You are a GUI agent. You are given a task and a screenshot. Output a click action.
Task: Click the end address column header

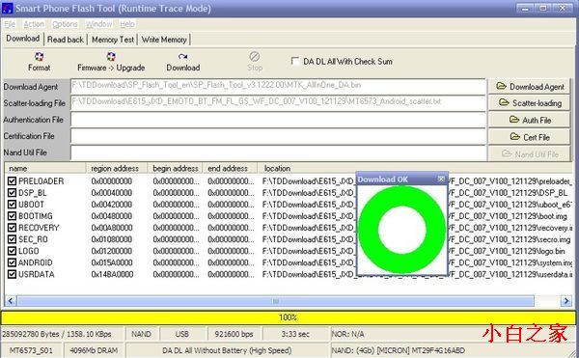230,168
